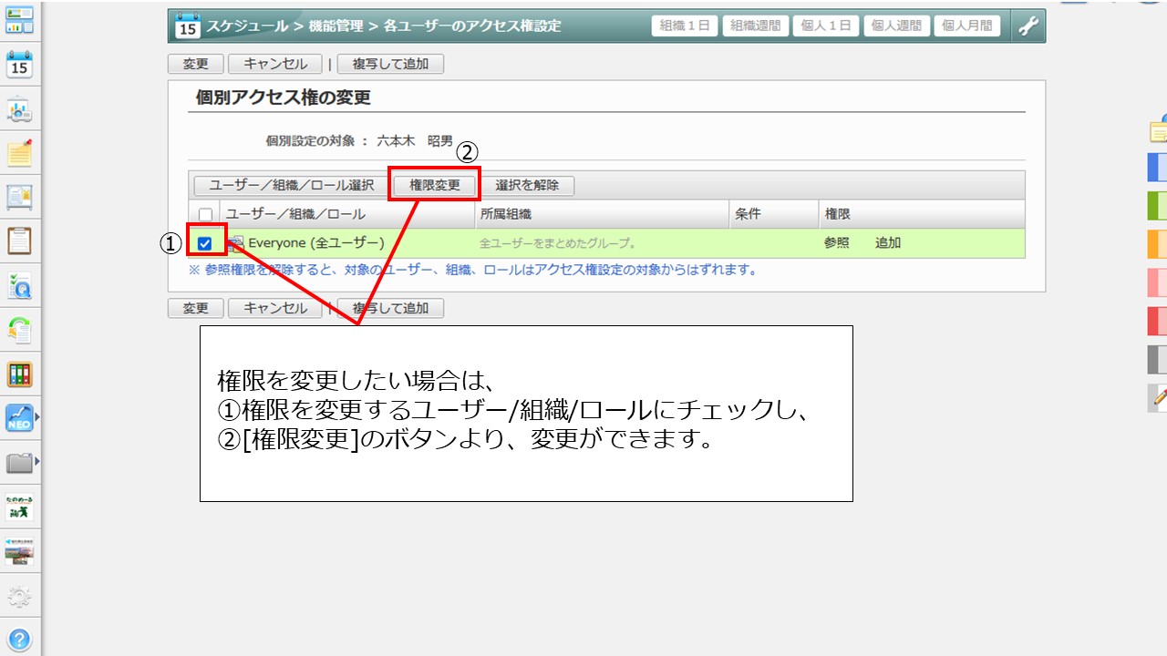Viewport: 1167px width, 656px height.
Task: Go to the 機能管理 breadcrumb link
Action: (x=335, y=26)
